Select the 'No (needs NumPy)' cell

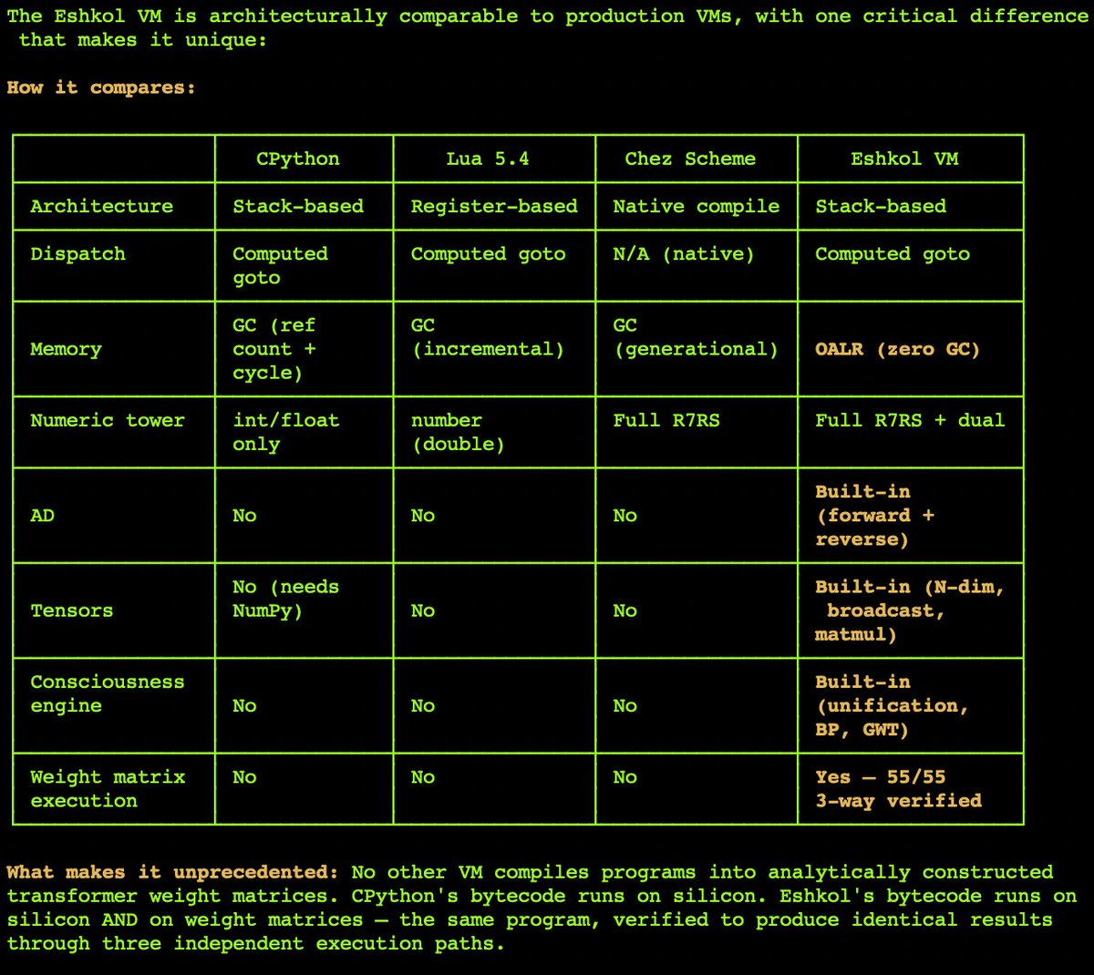pyautogui.click(x=286, y=599)
